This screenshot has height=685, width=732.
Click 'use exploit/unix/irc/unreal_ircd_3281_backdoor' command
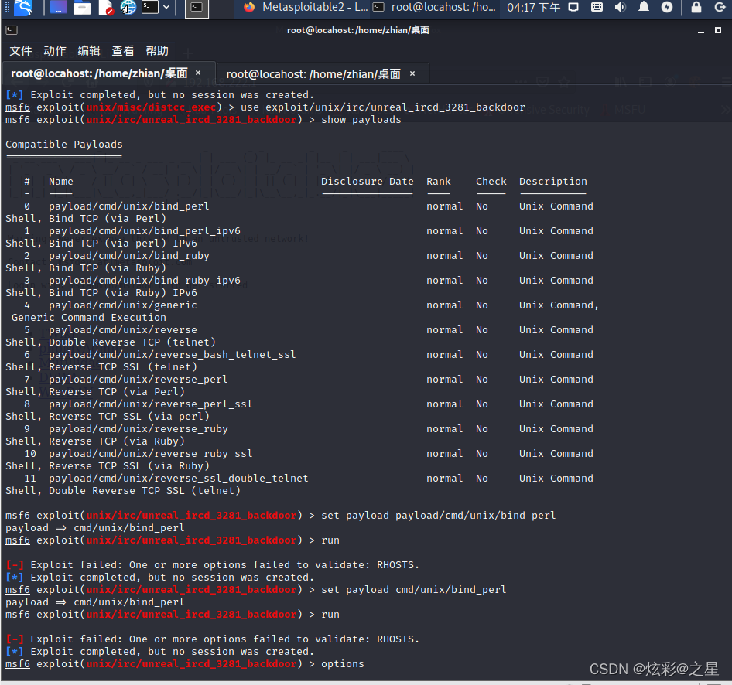[x=383, y=107]
